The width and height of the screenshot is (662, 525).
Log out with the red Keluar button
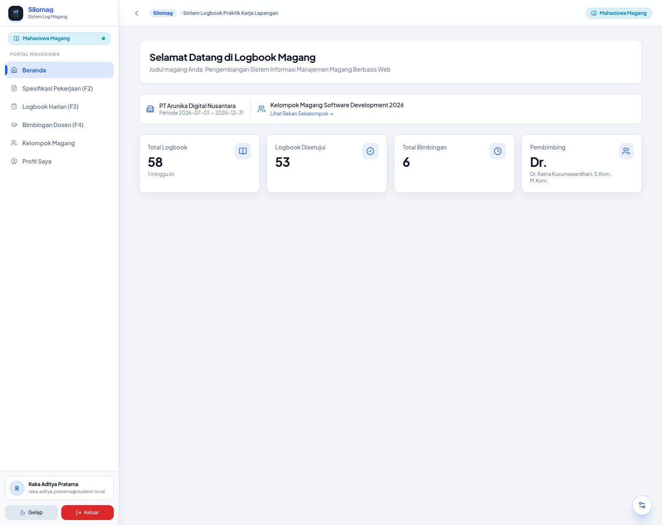coord(87,513)
